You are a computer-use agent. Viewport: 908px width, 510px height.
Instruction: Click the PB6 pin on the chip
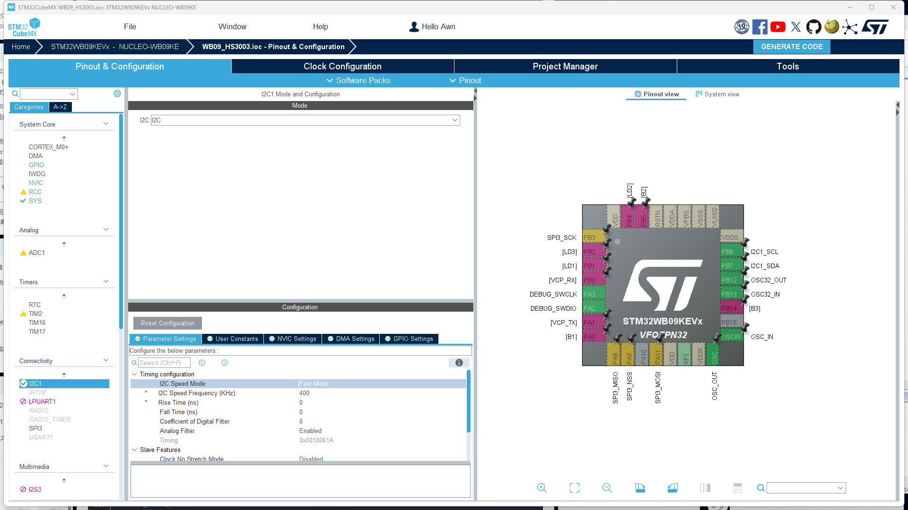pyautogui.click(x=731, y=252)
